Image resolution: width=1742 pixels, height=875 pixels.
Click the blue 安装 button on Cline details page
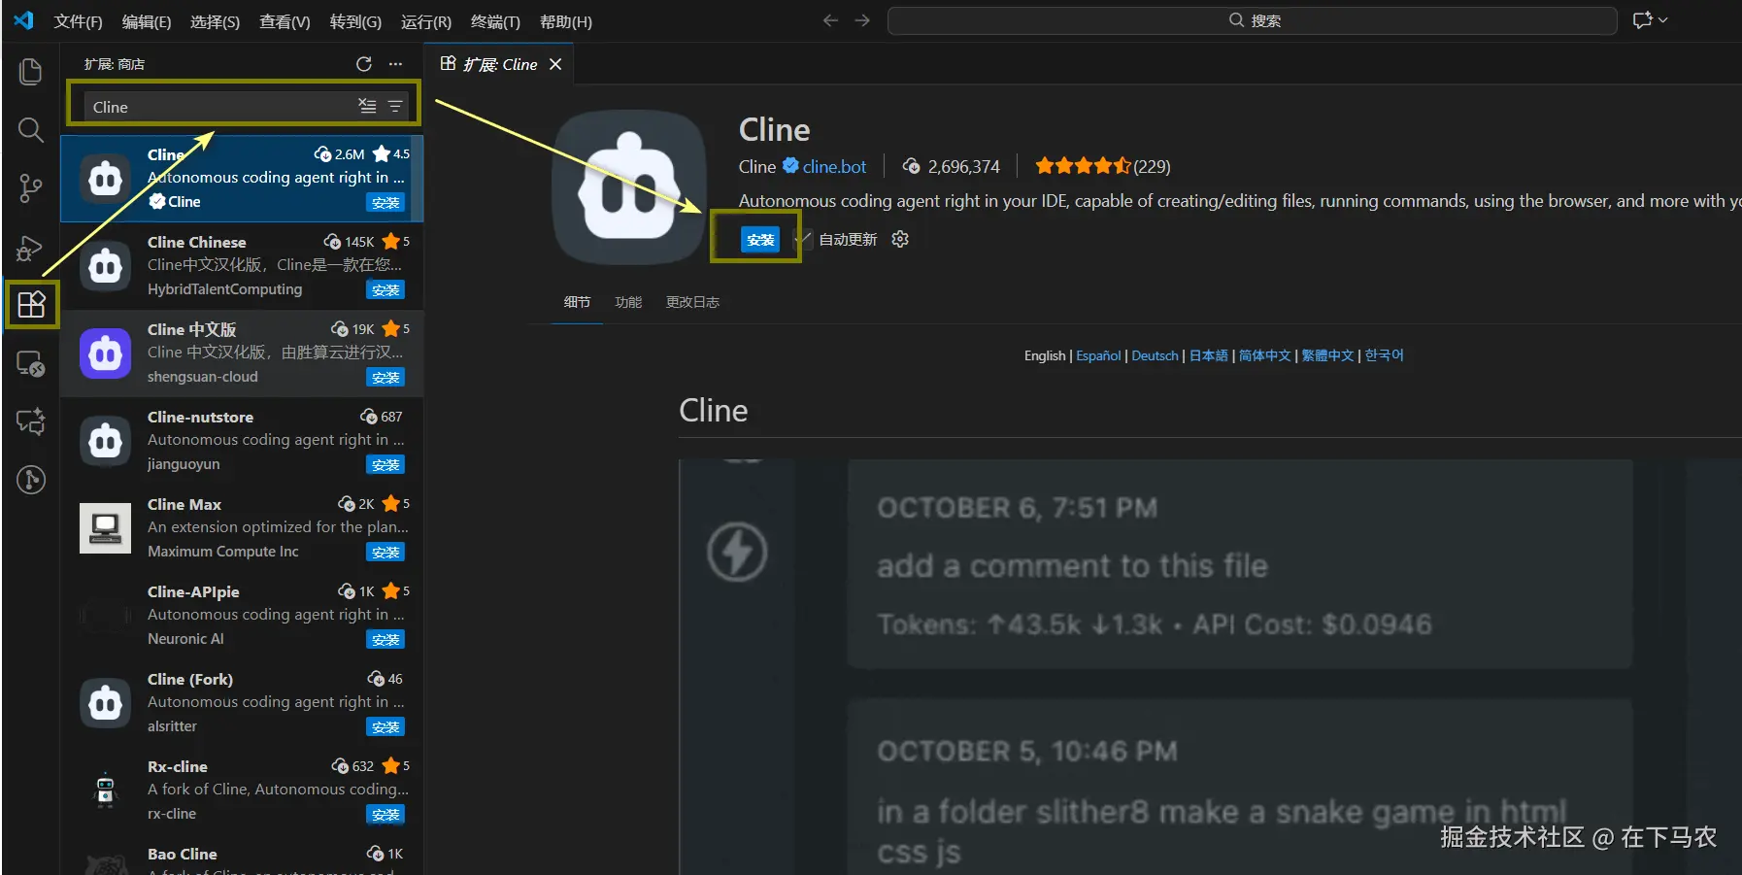[x=760, y=239]
